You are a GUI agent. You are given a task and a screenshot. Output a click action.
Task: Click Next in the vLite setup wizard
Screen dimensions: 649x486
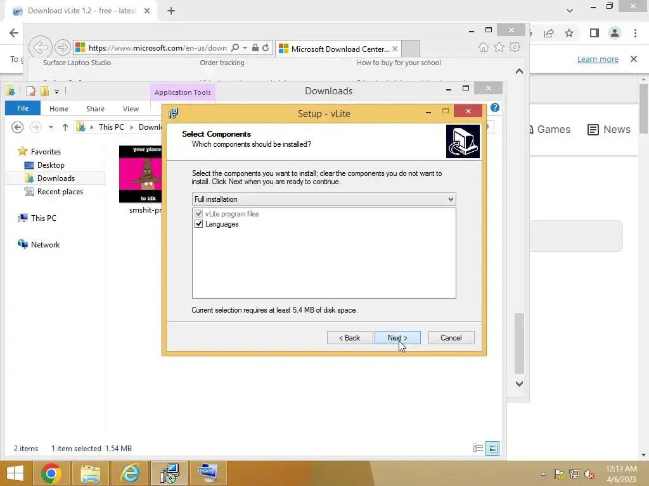[x=397, y=338]
